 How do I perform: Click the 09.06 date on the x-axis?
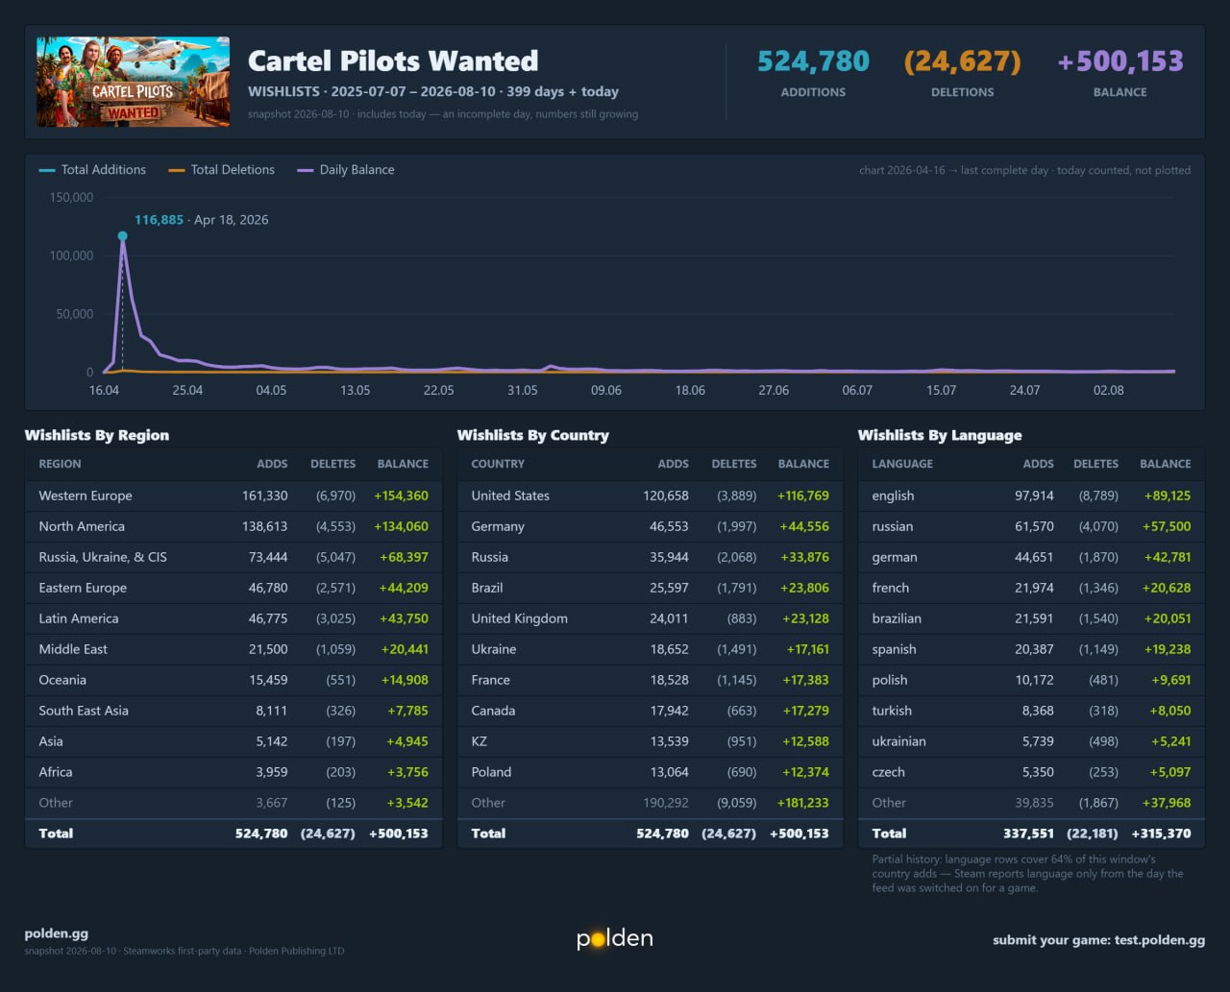606,390
